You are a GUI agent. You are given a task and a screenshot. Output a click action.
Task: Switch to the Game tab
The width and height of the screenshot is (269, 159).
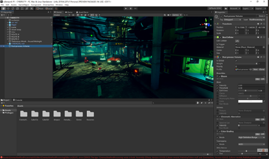69,12
